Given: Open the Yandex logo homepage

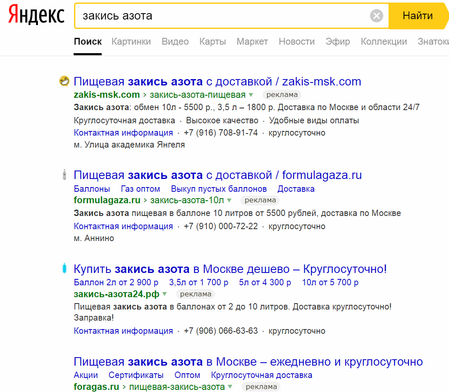Looking at the screenshot, I should 36,14.
